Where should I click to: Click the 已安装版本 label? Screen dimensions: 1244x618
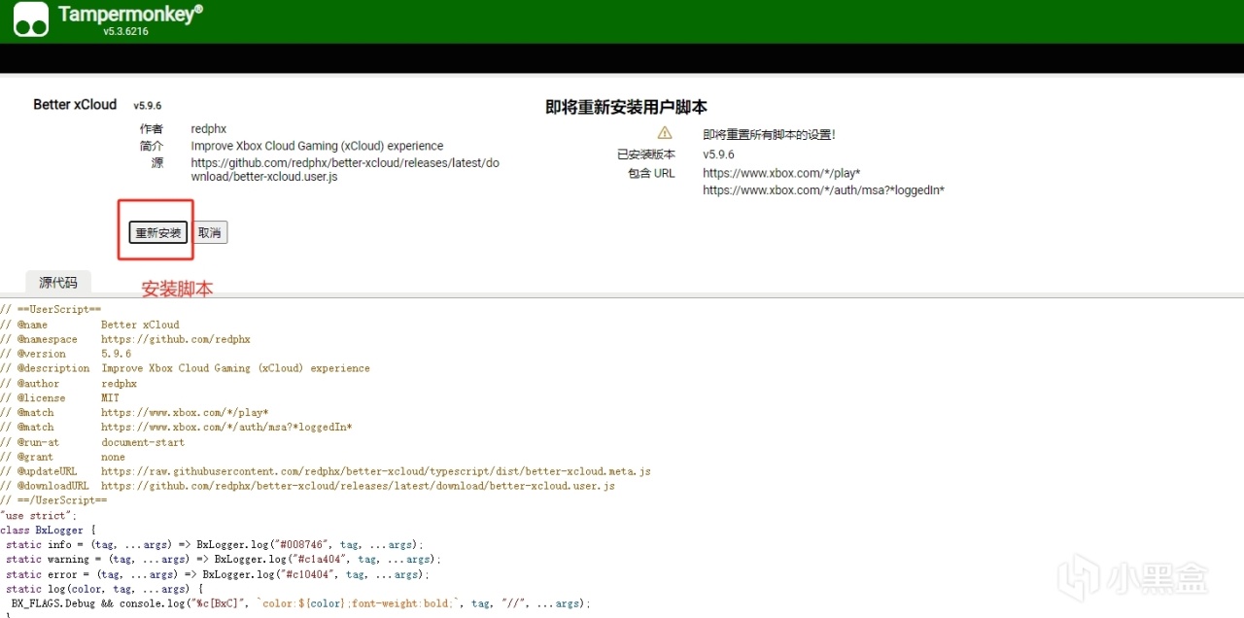[645, 154]
